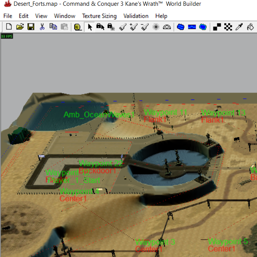Click the Player_1_Start waypoint label
The width and height of the screenshot is (257, 257).
73,180
